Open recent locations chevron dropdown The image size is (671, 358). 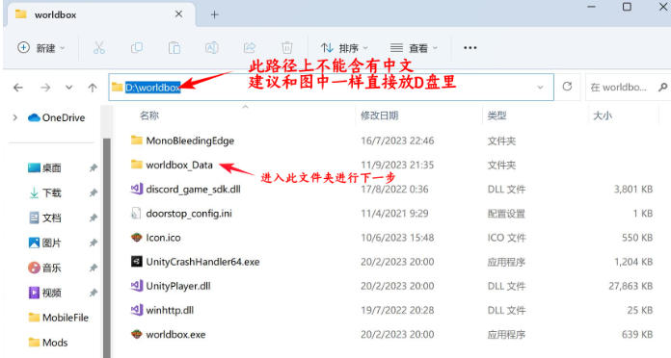[x=68, y=88]
